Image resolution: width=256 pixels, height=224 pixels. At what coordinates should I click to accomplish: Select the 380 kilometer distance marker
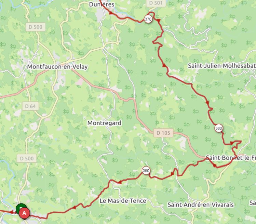click(219, 128)
